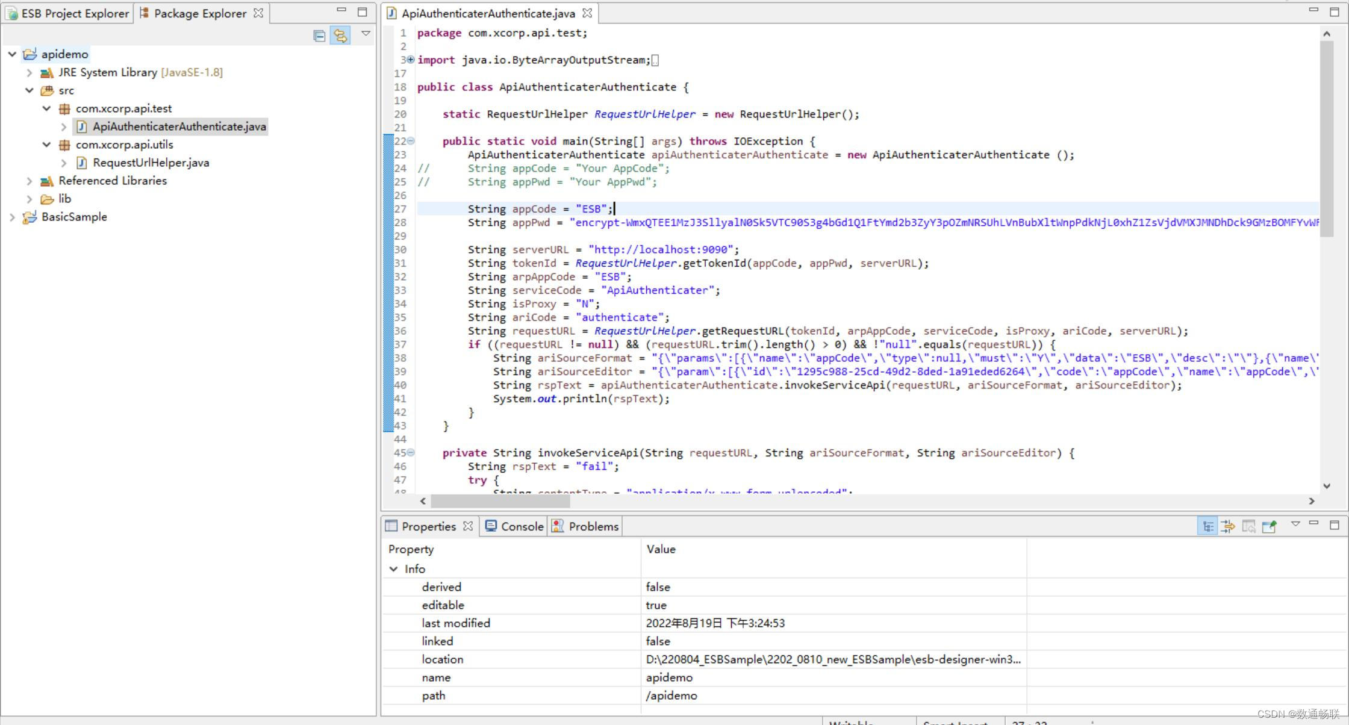Screen dimensions: 1349x725
Task: Expand JRE System Library node
Action: click(29, 72)
